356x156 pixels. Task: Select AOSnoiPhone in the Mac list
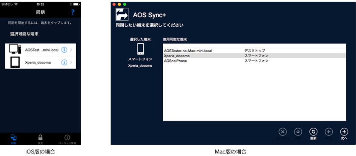coord(255,61)
